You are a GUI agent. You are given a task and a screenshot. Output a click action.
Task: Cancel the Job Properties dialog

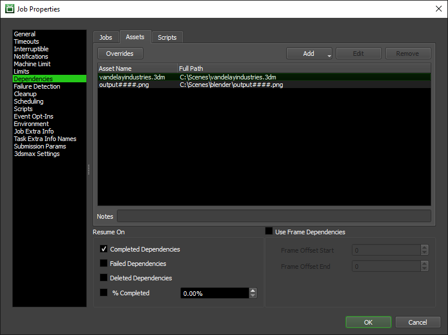click(x=417, y=322)
